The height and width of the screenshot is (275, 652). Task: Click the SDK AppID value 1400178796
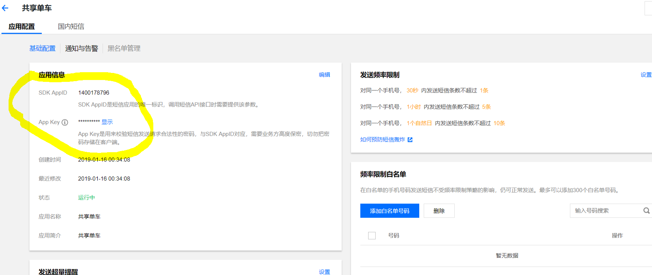tap(94, 93)
